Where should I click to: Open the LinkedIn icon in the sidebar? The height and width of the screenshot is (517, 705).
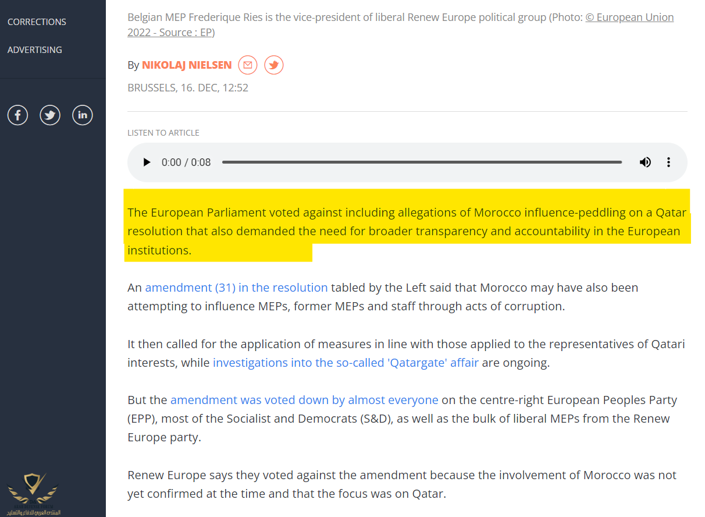[83, 115]
